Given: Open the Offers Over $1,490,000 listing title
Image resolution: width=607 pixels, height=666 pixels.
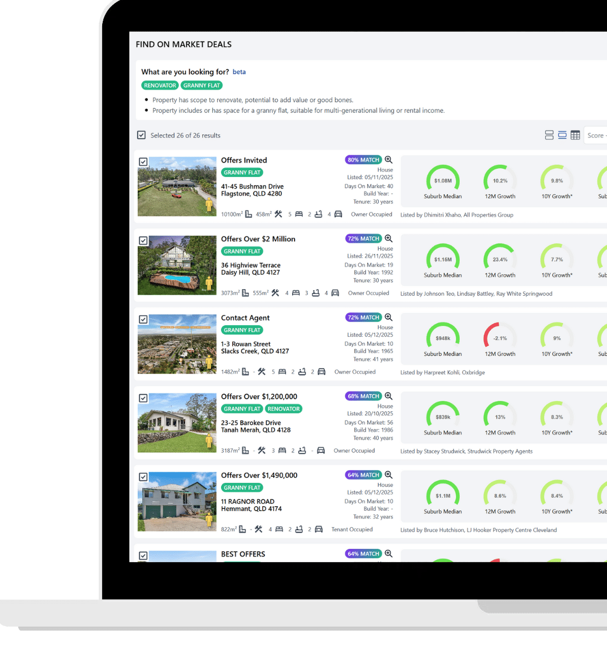Looking at the screenshot, I should click(x=259, y=475).
